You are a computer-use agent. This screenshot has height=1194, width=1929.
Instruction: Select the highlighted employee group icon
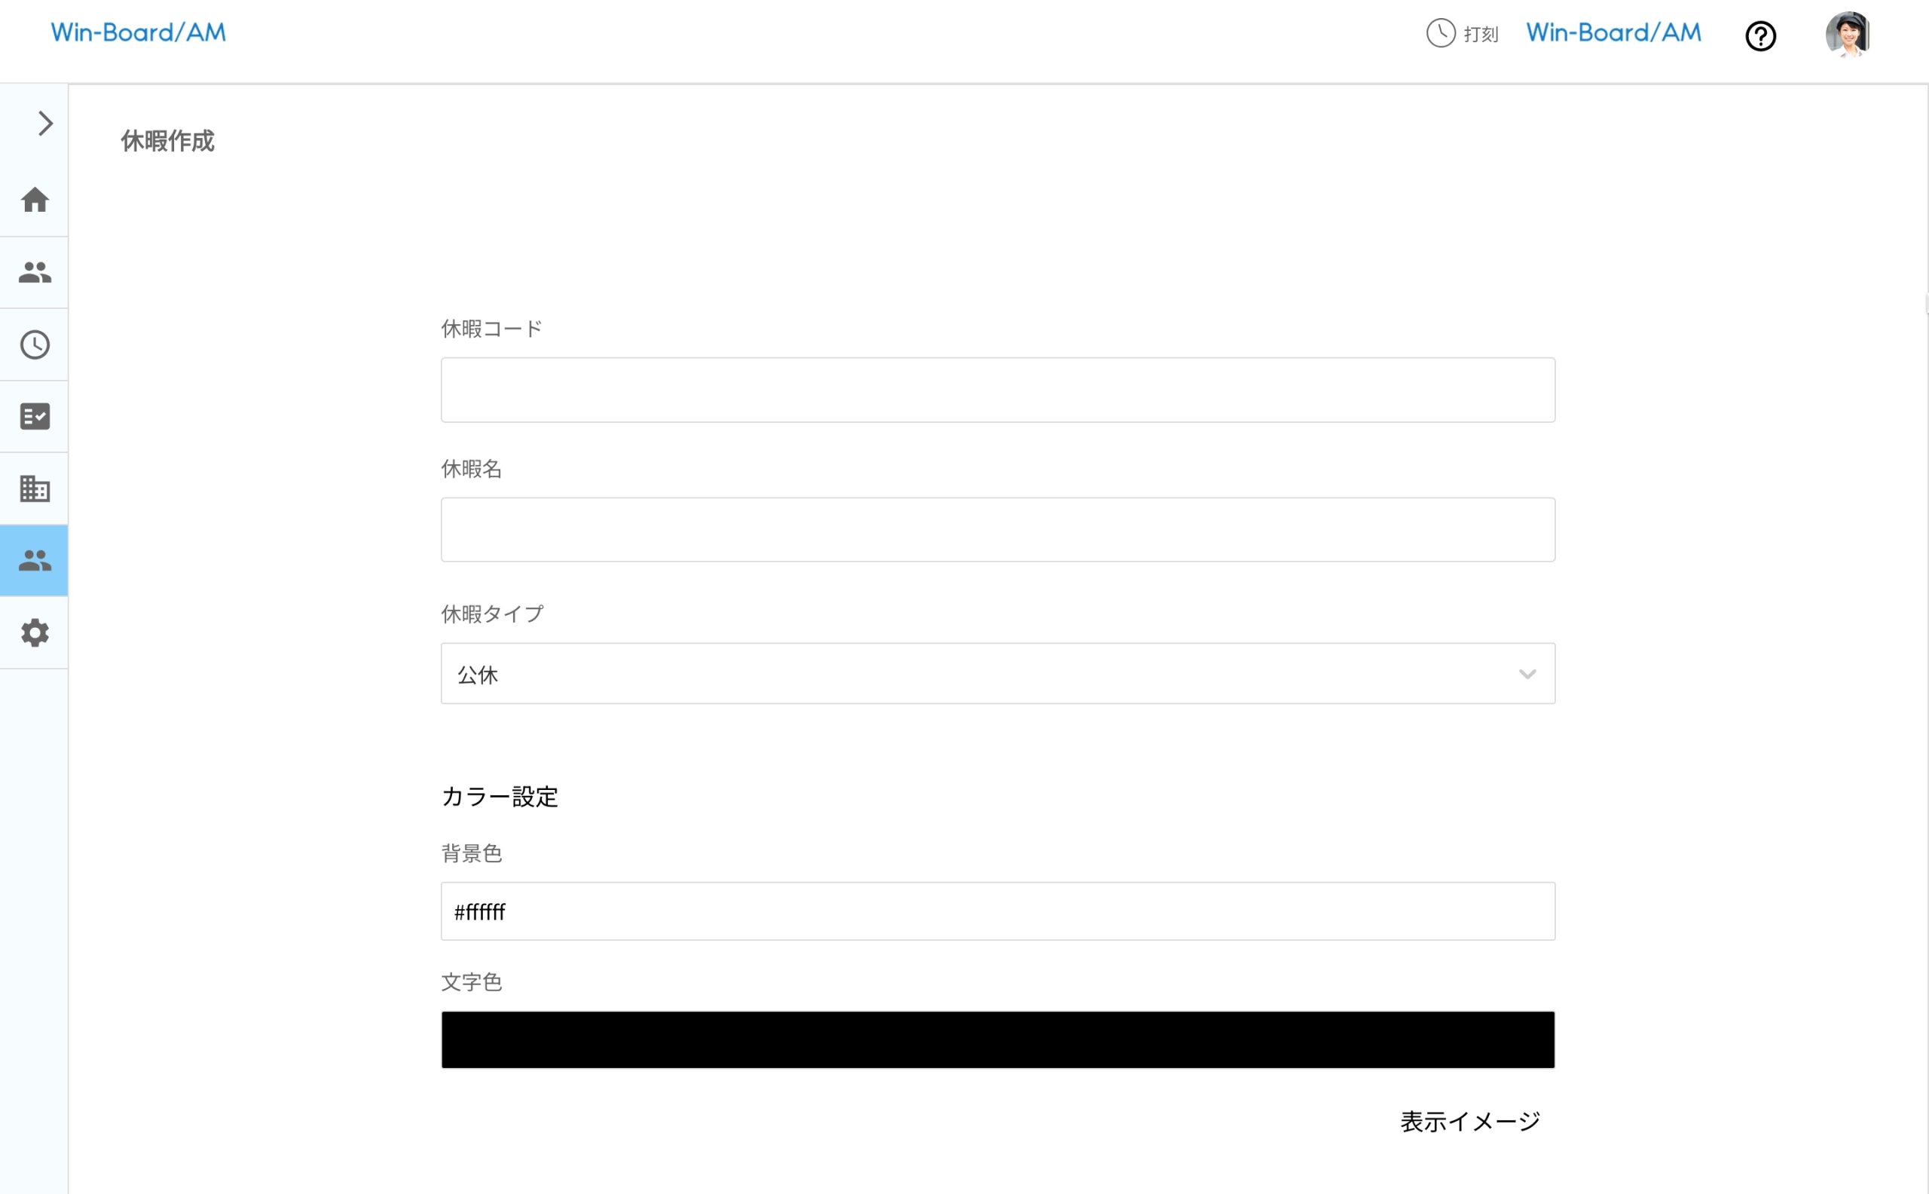tap(34, 560)
